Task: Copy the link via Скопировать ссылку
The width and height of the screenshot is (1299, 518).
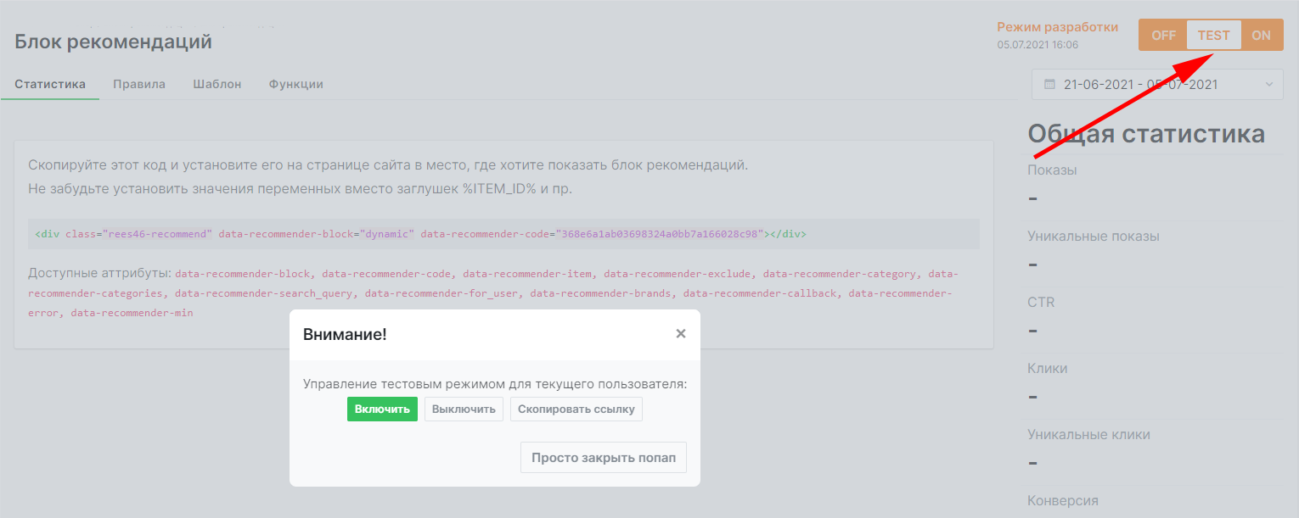Action: click(576, 408)
